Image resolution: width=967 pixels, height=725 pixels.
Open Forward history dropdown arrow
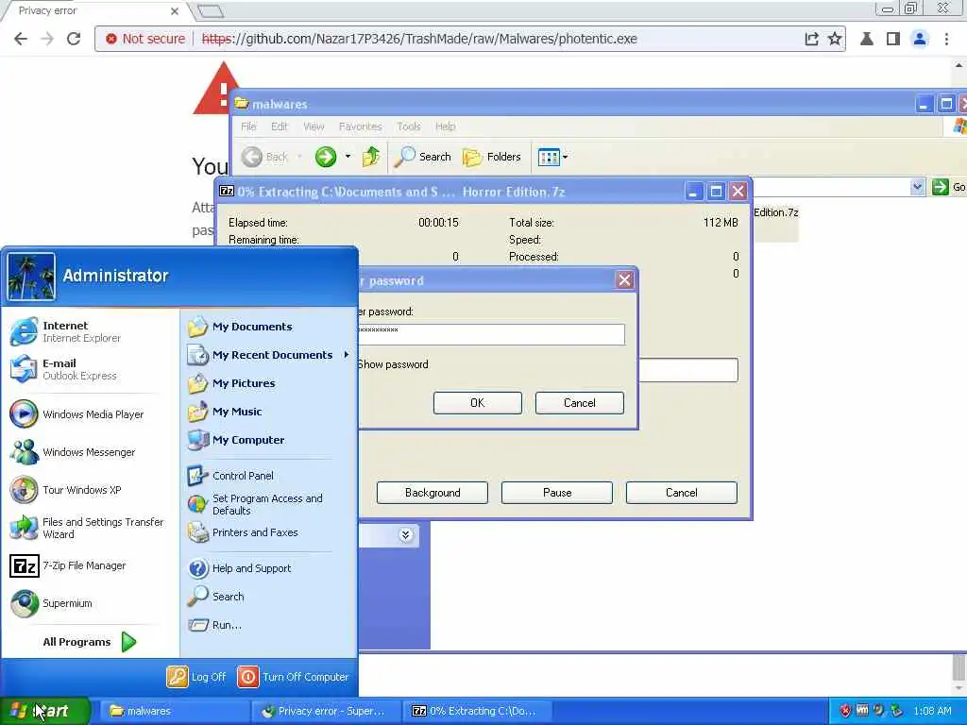coord(348,157)
